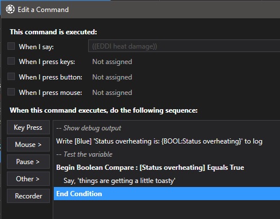Open the Other > actions menu

[28, 179]
